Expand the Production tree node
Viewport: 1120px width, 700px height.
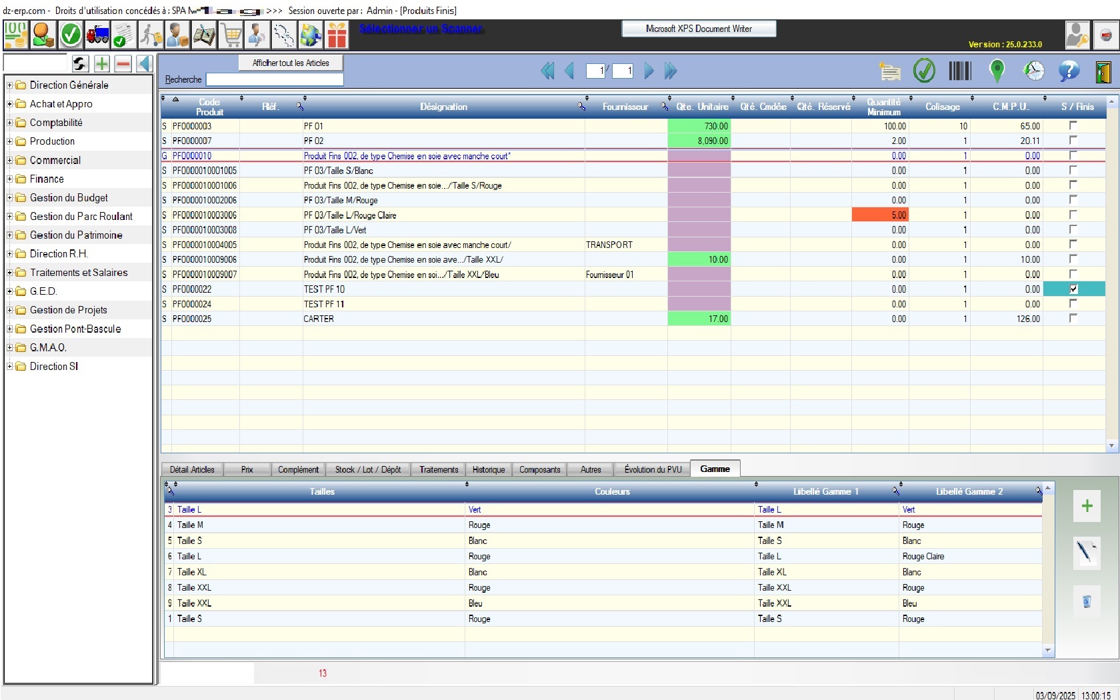tap(9, 141)
